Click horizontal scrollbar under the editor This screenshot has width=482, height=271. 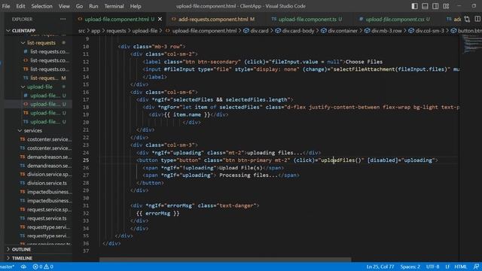[x=225, y=260]
